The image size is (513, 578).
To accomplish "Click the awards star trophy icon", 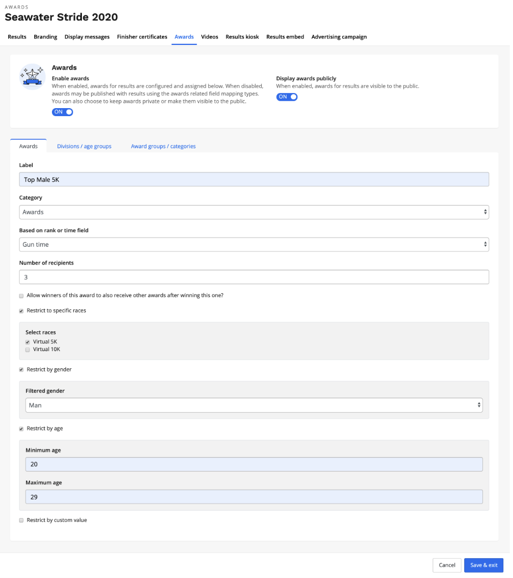I will [33, 77].
